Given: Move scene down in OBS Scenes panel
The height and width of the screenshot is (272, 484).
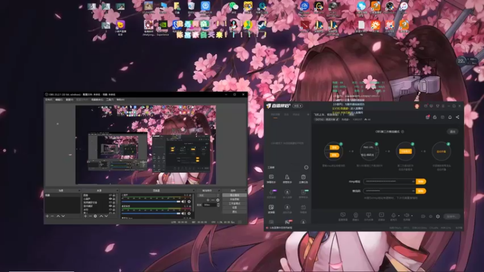Looking at the screenshot, I should point(63,216).
